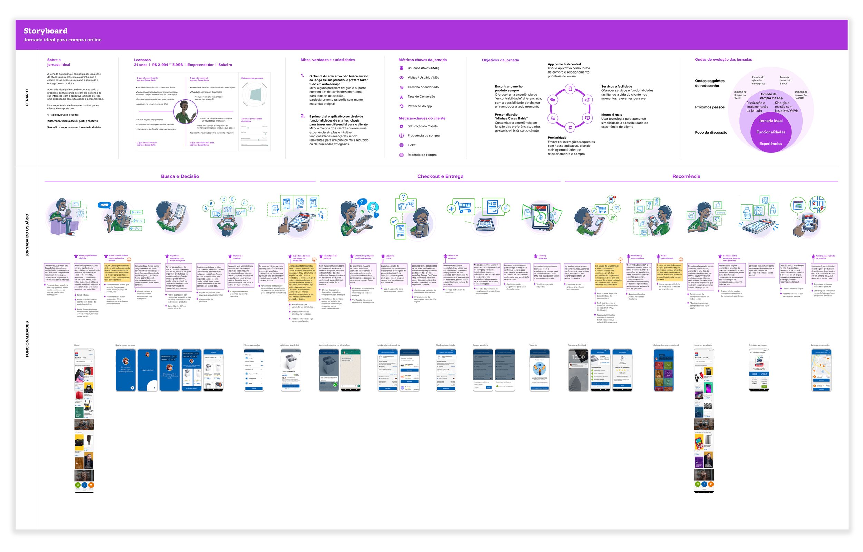Open the Adicionar à wish list phone screen

[x=291, y=370]
